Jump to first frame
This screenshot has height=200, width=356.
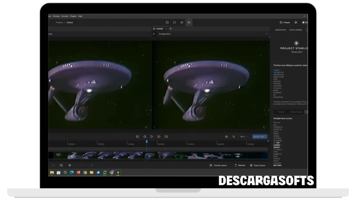(x=137, y=136)
